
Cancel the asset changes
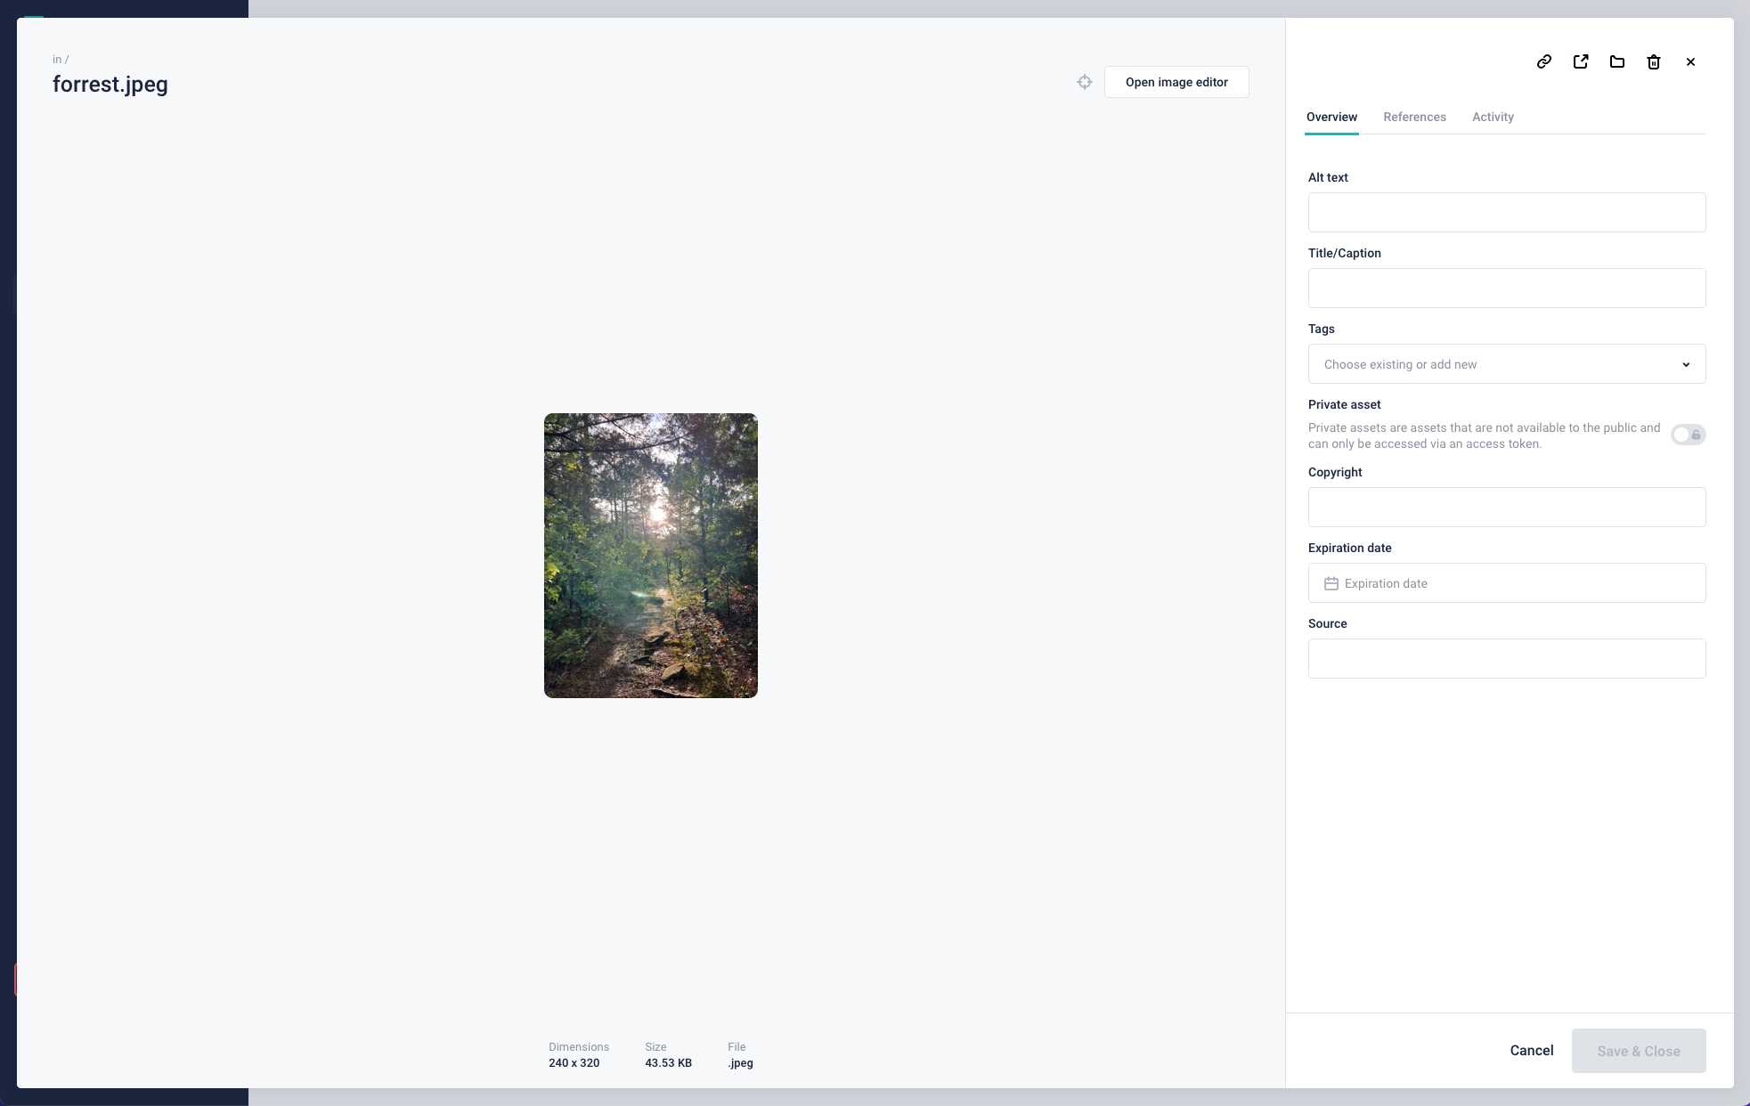point(1531,1051)
